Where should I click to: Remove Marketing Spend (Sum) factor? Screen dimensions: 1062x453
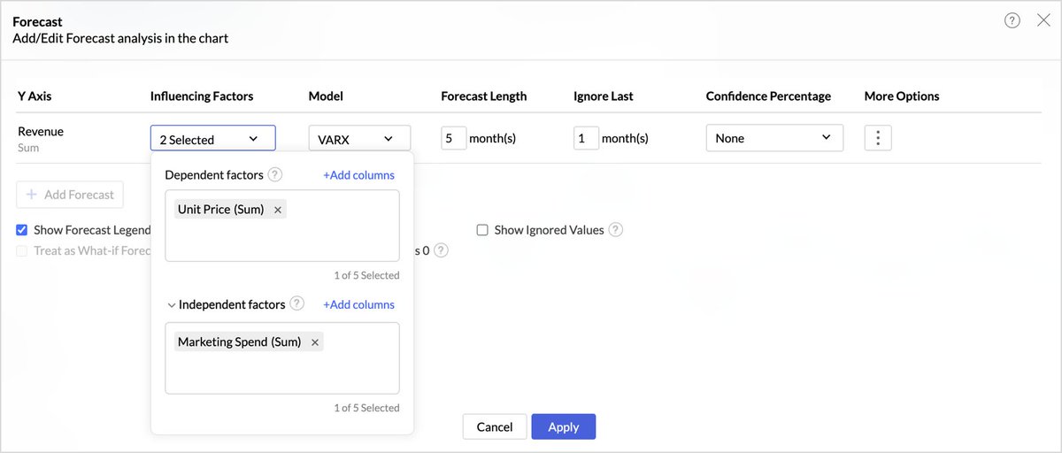[315, 342]
